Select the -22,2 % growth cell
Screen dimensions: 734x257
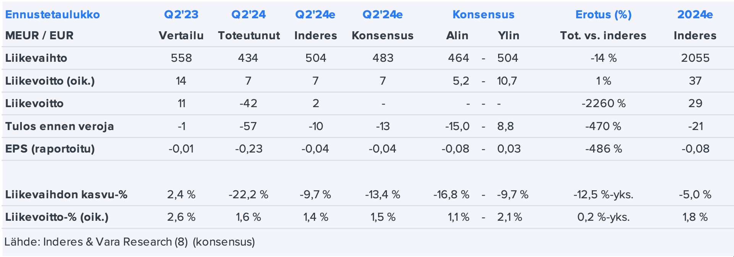pos(248,194)
